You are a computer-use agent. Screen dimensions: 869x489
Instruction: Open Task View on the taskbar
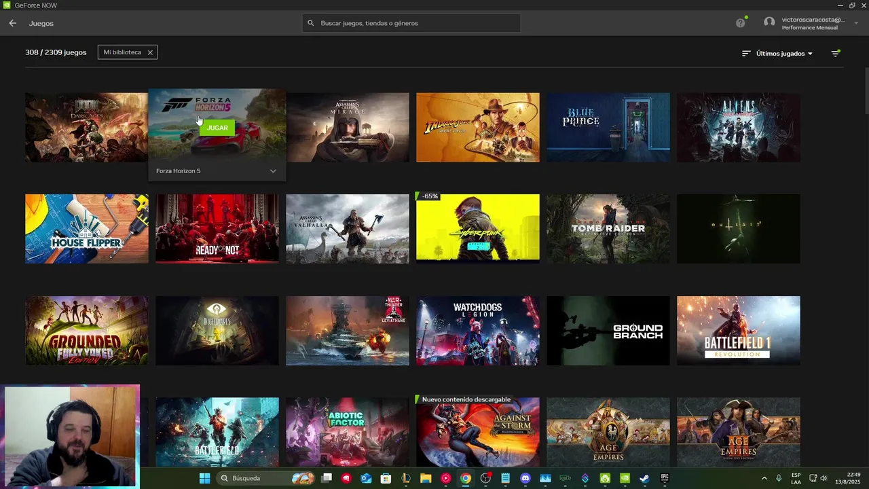point(327,478)
